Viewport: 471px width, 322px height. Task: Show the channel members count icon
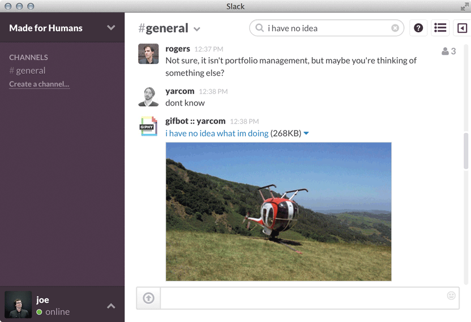[448, 51]
